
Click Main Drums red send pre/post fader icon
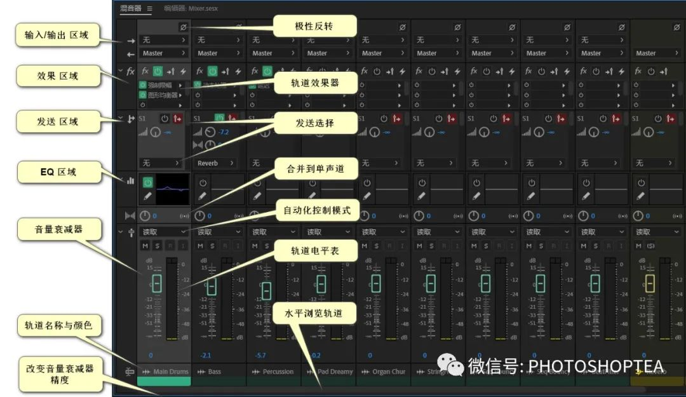177,119
